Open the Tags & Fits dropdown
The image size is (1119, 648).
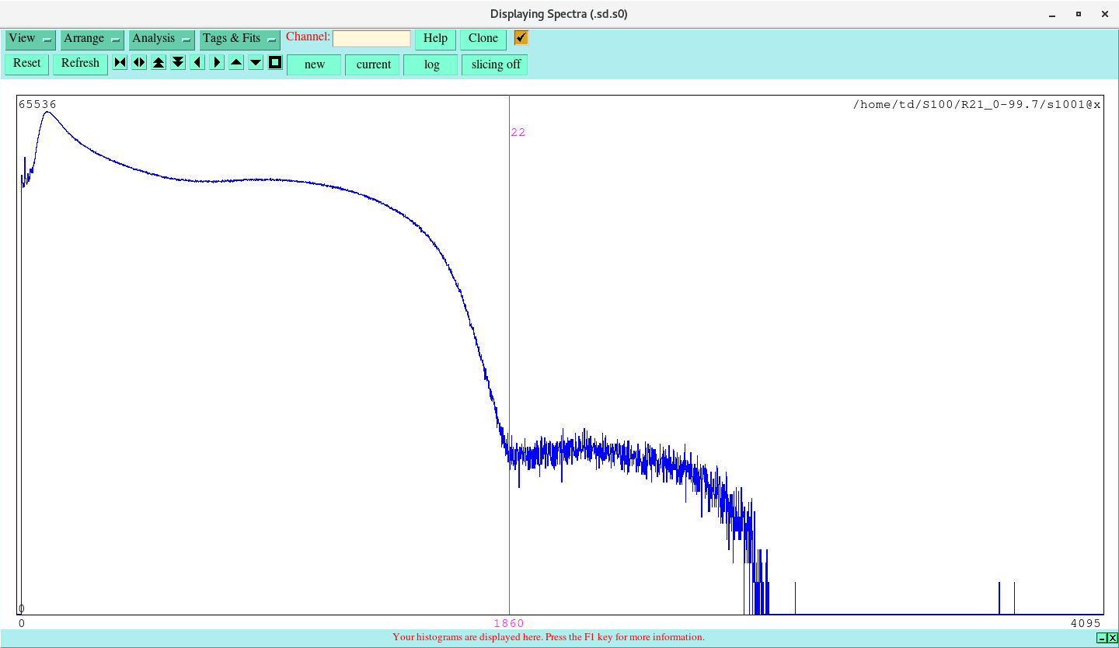[x=233, y=38]
